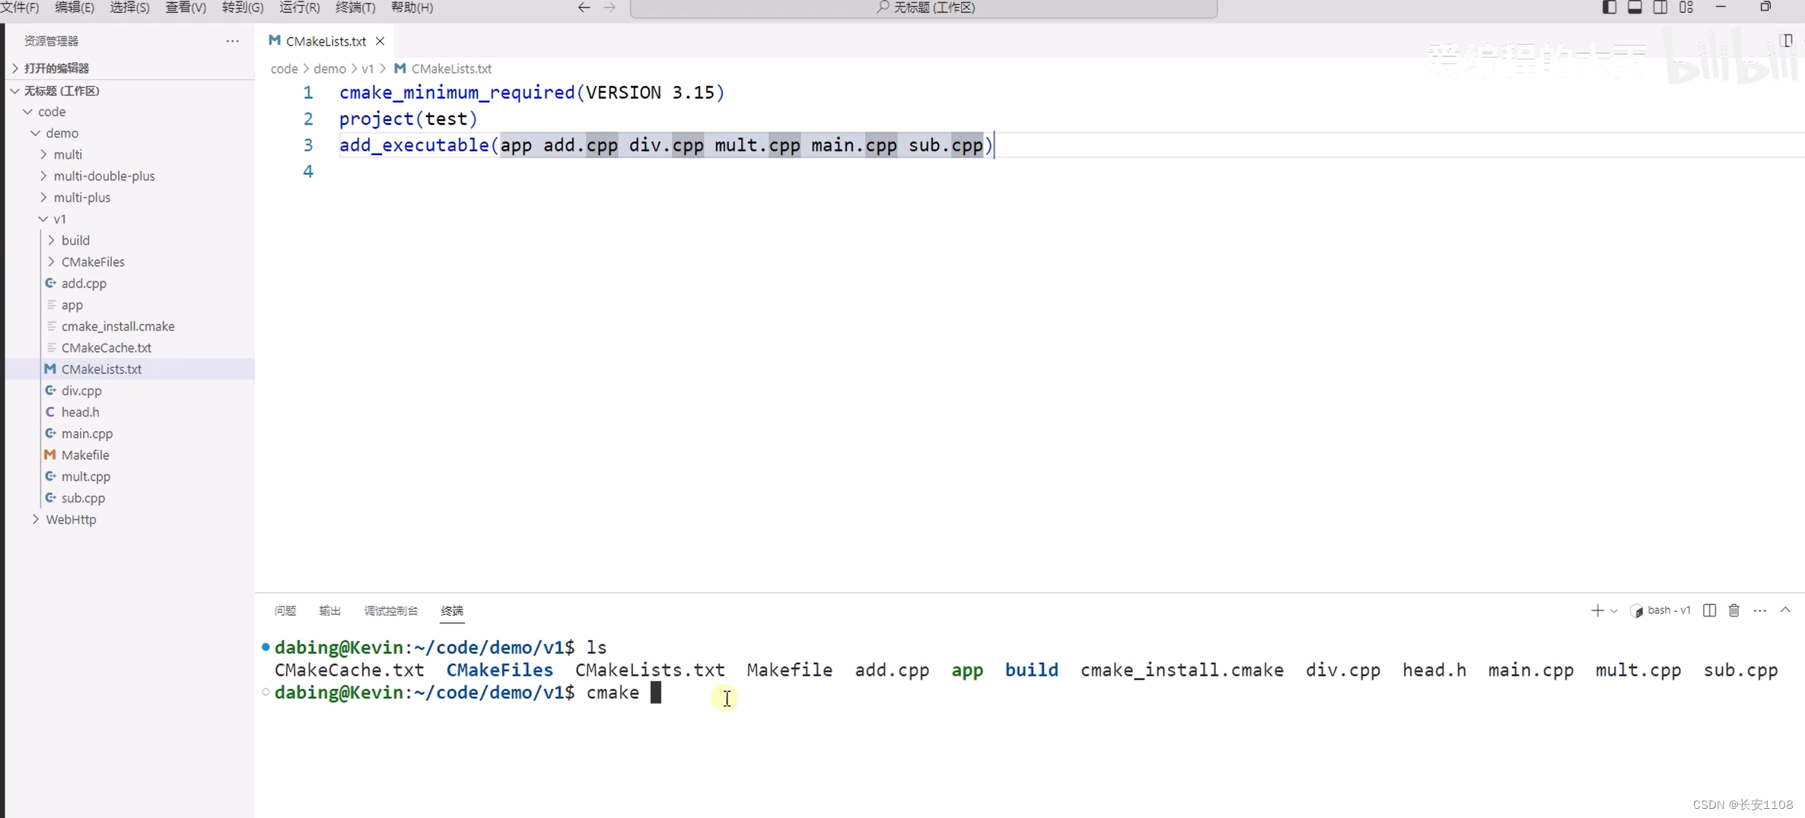This screenshot has height=818, width=1805.
Task: Open CMakeCache.txt in the explorer
Action: (107, 347)
